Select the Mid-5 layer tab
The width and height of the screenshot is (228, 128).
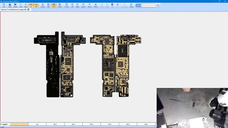[128, 124]
